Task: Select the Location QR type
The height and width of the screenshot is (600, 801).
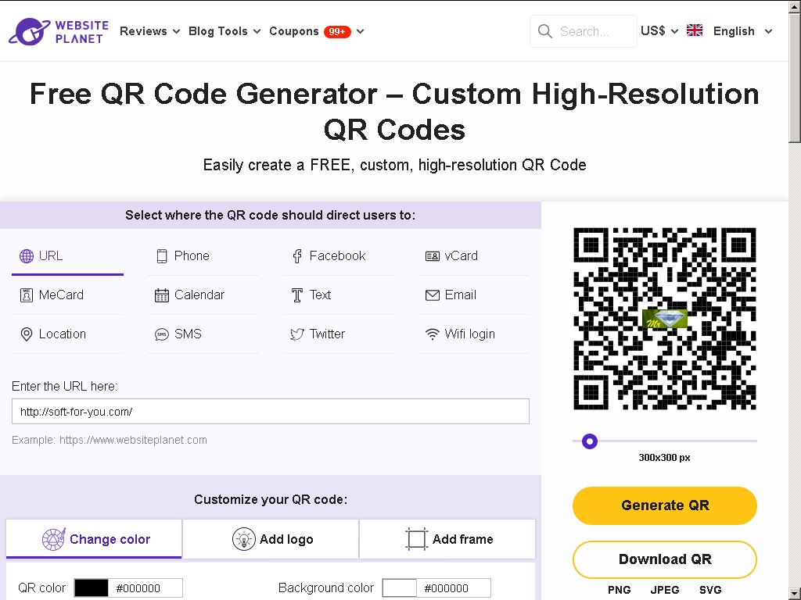Action: [x=67, y=334]
